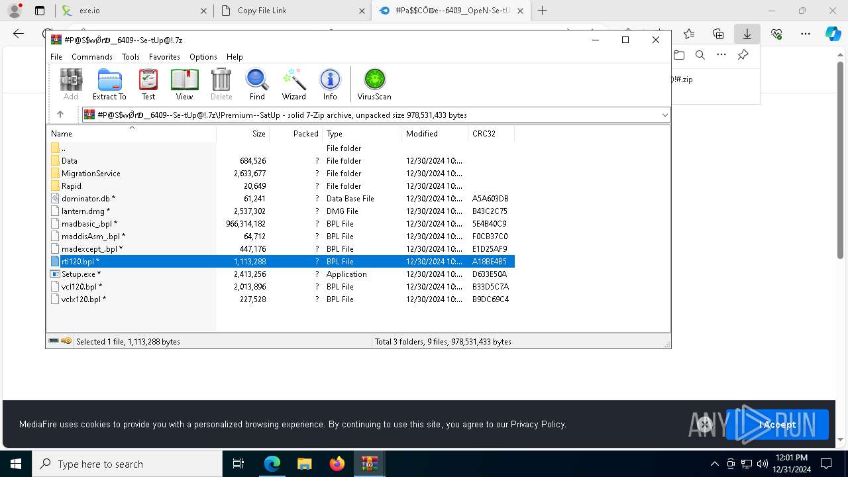Click the drive icon in status bar
The width and height of the screenshot is (848, 477).
54,341
